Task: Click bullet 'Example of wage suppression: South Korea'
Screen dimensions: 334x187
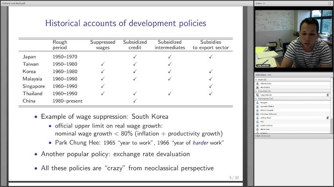Action: tap(105, 116)
